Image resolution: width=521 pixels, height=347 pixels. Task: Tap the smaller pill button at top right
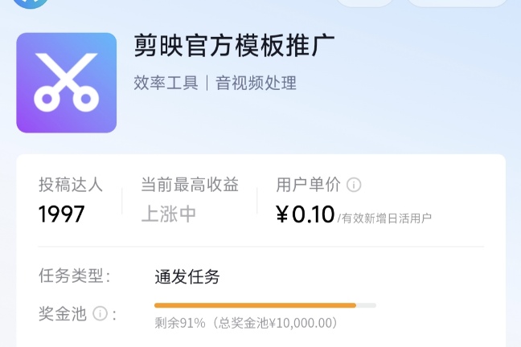click(x=365, y=2)
